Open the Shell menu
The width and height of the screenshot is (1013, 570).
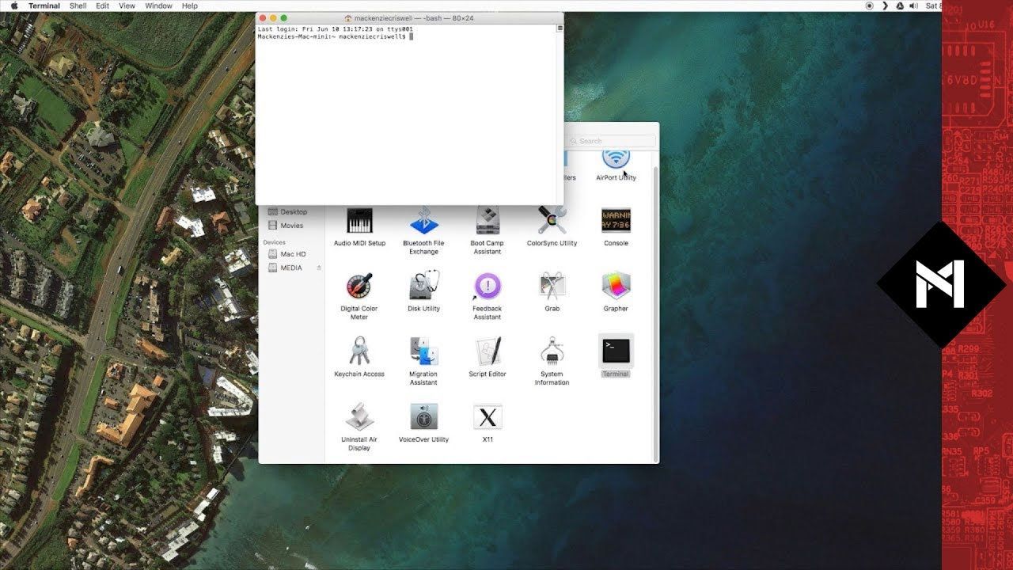coord(78,6)
